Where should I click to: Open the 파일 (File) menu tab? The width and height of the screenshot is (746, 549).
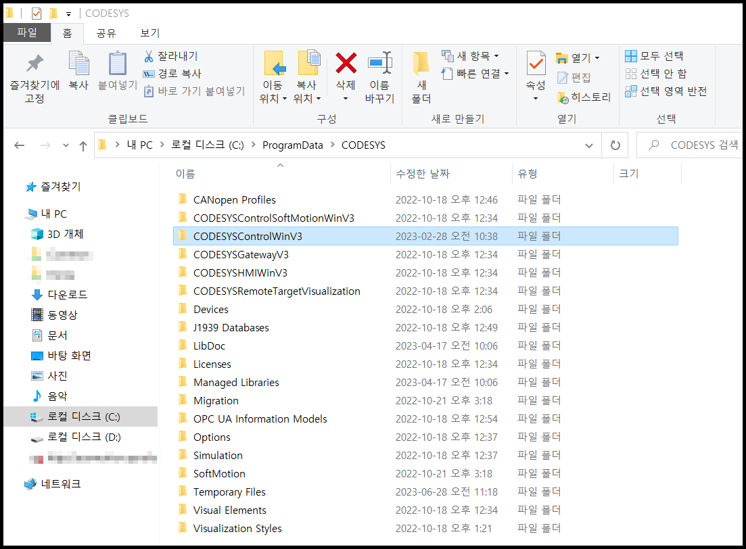coord(26,32)
